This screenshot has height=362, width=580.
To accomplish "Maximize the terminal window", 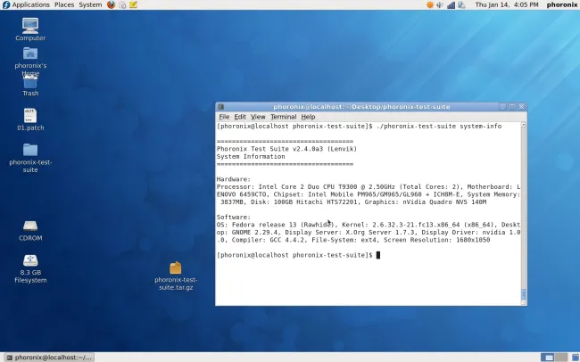I will pos(512,107).
